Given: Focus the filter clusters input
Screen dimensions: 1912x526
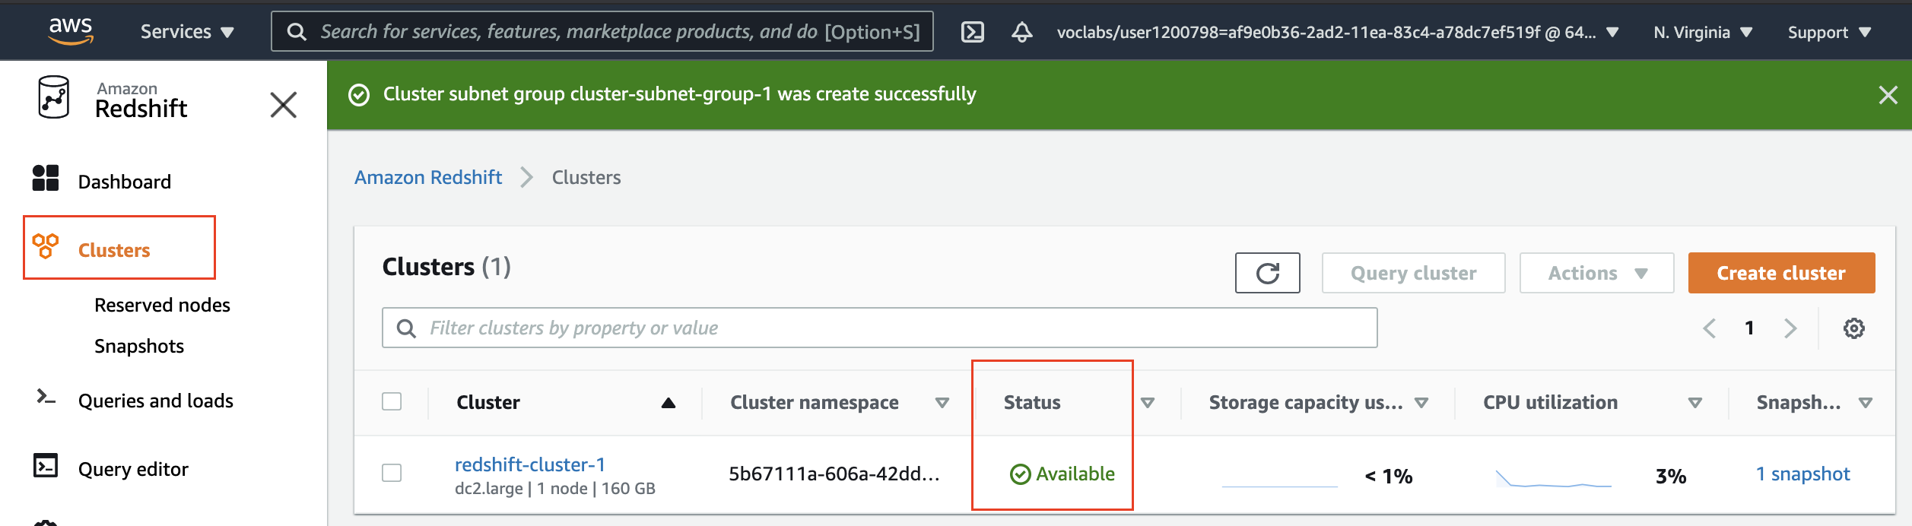Looking at the screenshot, I should coord(879,328).
